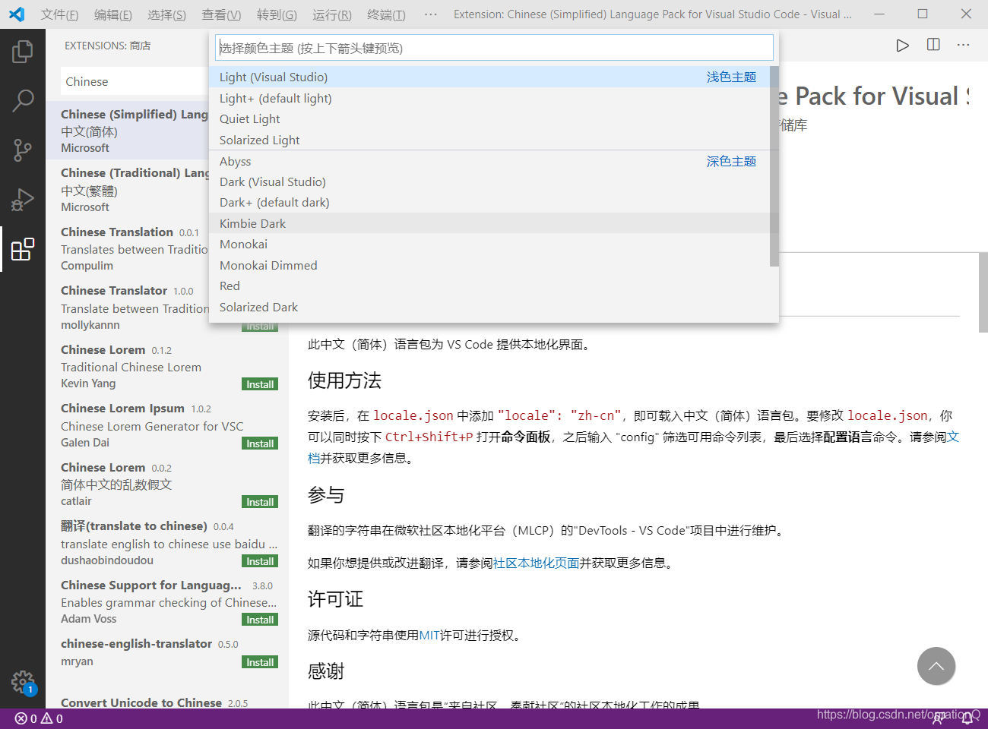Screen dimensions: 988x729
Task: Install Chinese Lorem Ipsum extension
Action: pos(260,443)
